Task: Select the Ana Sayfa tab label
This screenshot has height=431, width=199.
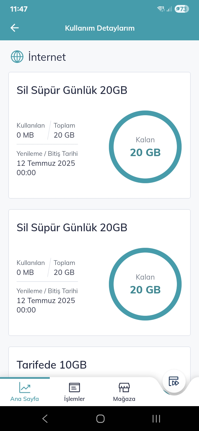Action: 25,399
